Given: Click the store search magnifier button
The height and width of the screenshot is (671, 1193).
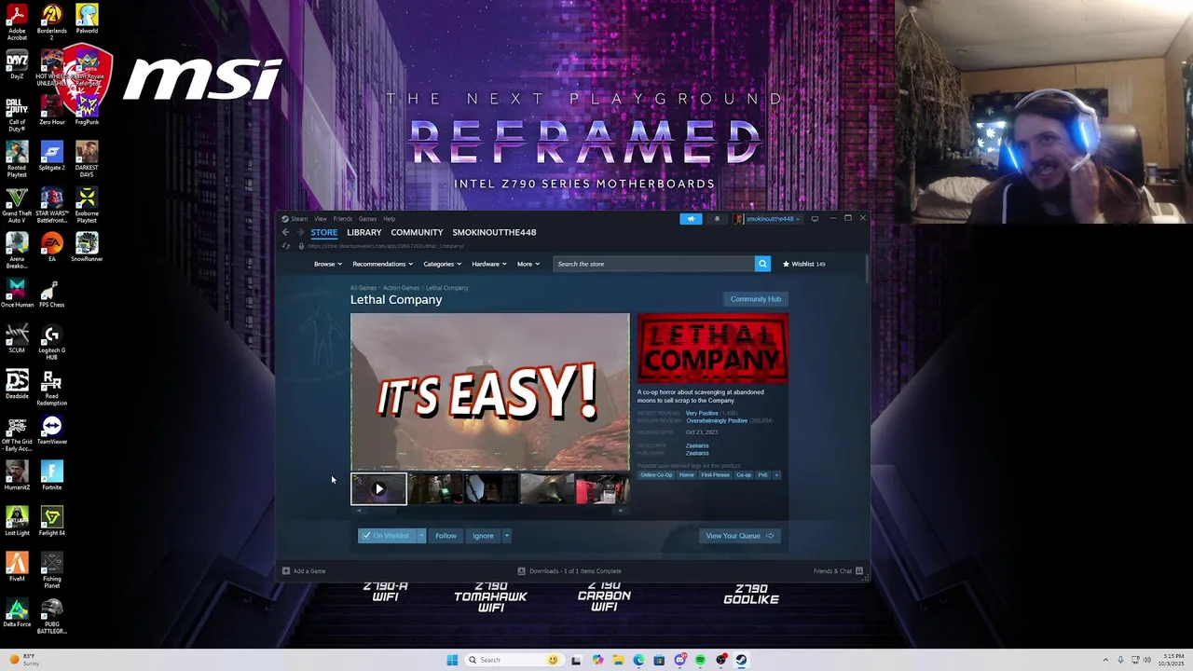Looking at the screenshot, I should click(762, 264).
